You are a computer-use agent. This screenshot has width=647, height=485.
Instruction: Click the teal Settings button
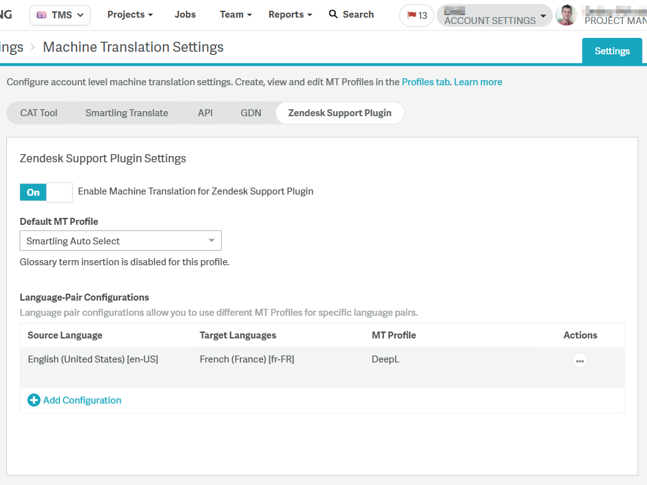coord(612,51)
